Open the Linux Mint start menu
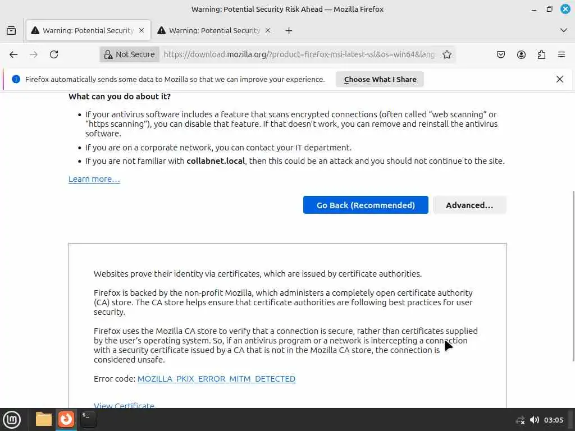The height and width of the screenshot is (431, 575). (12, 420)
